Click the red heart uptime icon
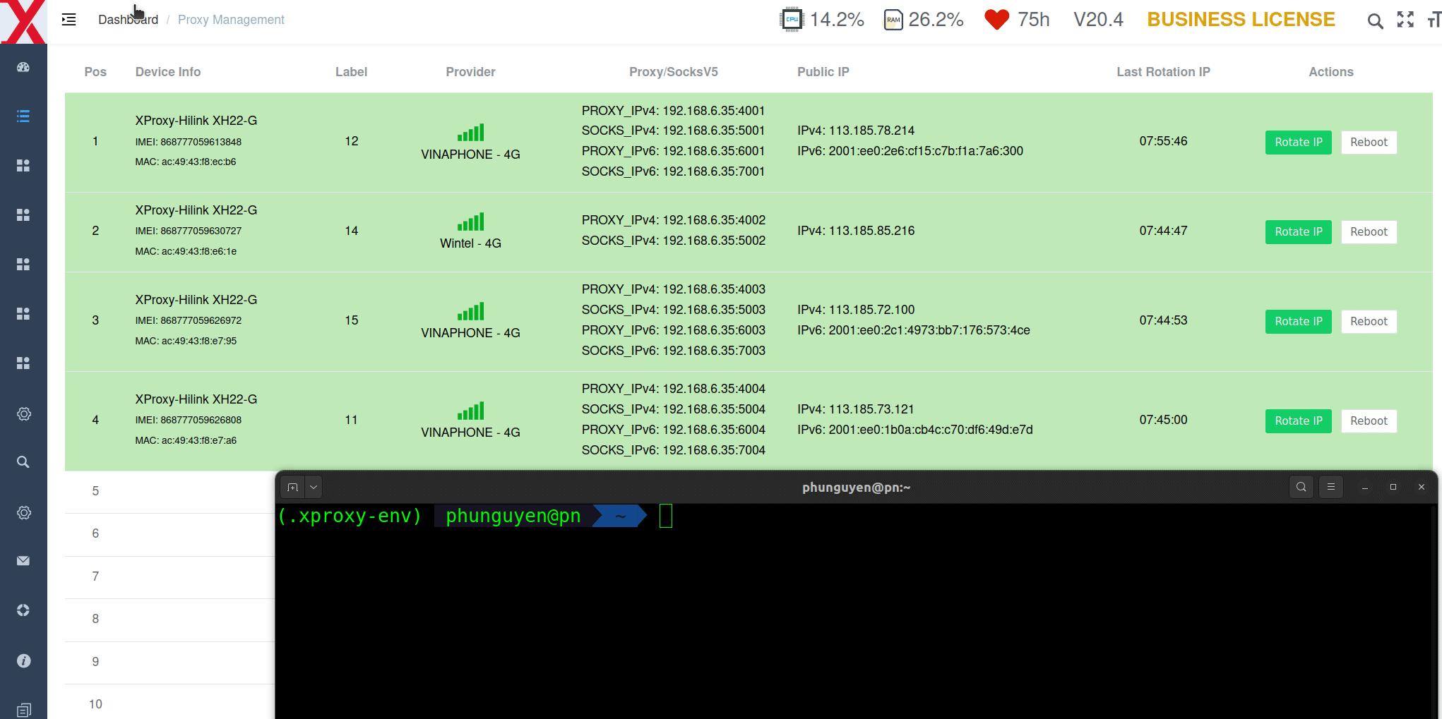The height and width of the screenshot is (719, 1442). coord(996,20)
